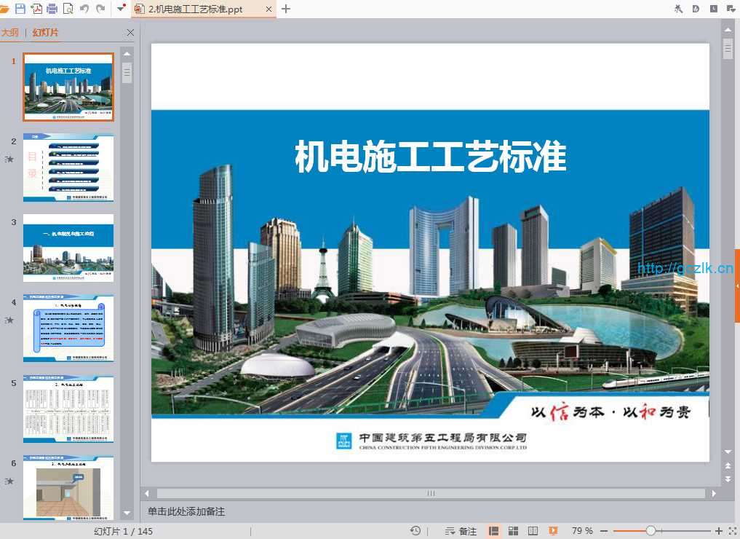Open Print Preview from the toolbar

[x=68, y=9]
